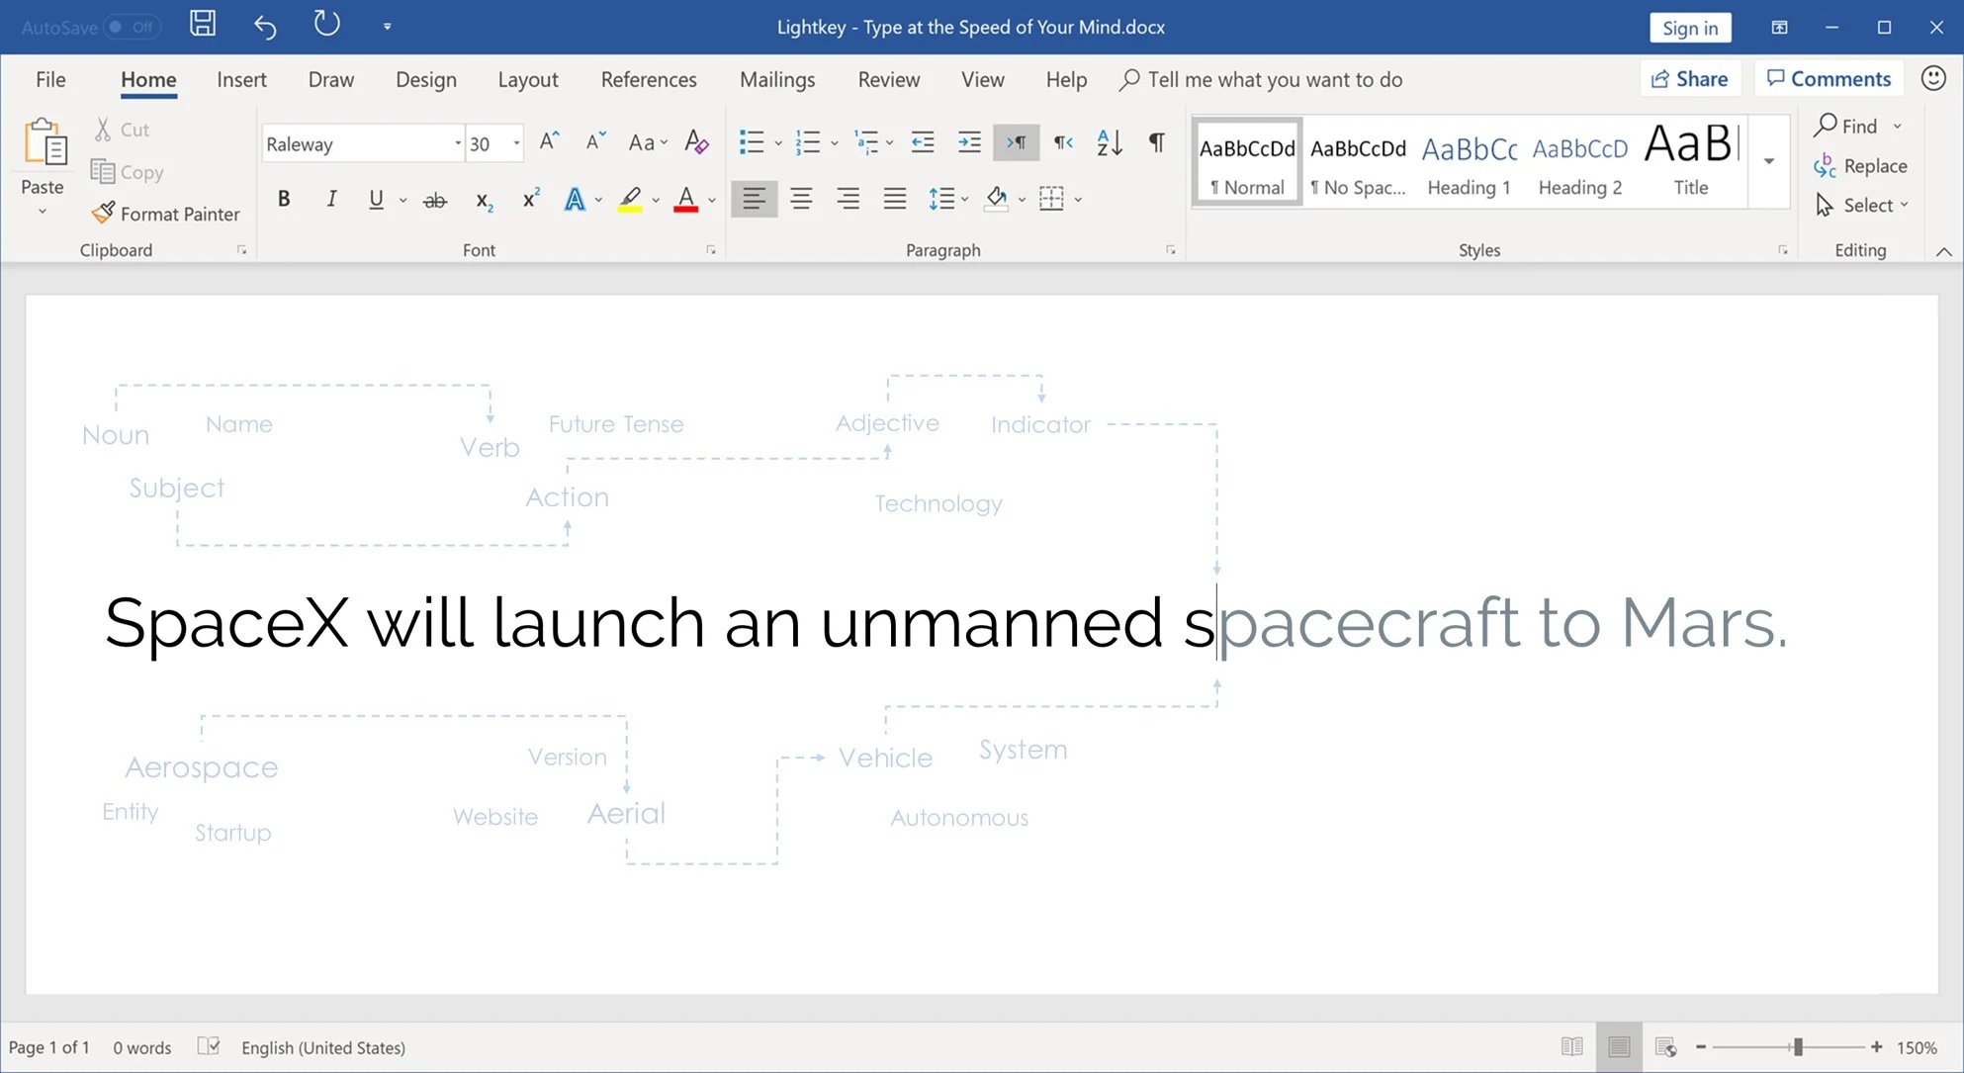The height and width of the screenshot is (1073, 1964).
Task: Toggle underline on selected text
Action: coord(375,199)
